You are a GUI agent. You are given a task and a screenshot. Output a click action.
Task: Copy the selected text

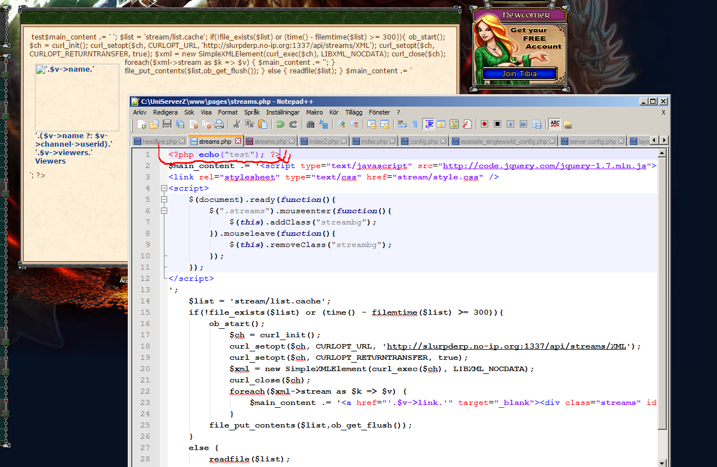pos(250,124)
